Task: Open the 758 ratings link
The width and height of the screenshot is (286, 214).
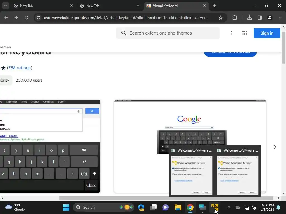Action: pyautogui.click(x=20, y=68)
